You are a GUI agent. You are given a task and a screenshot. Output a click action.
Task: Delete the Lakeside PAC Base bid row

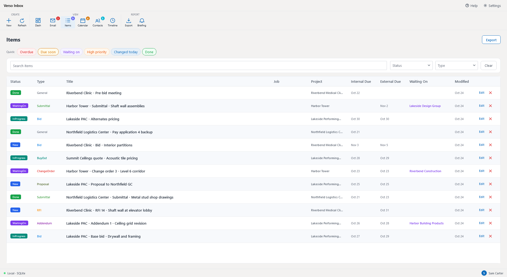tap(490, 236)
